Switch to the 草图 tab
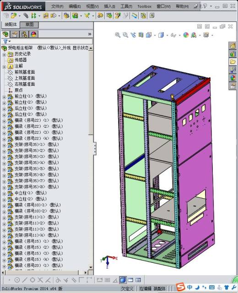Viewport: 238px width, 293px height. (x=29, y=24)
